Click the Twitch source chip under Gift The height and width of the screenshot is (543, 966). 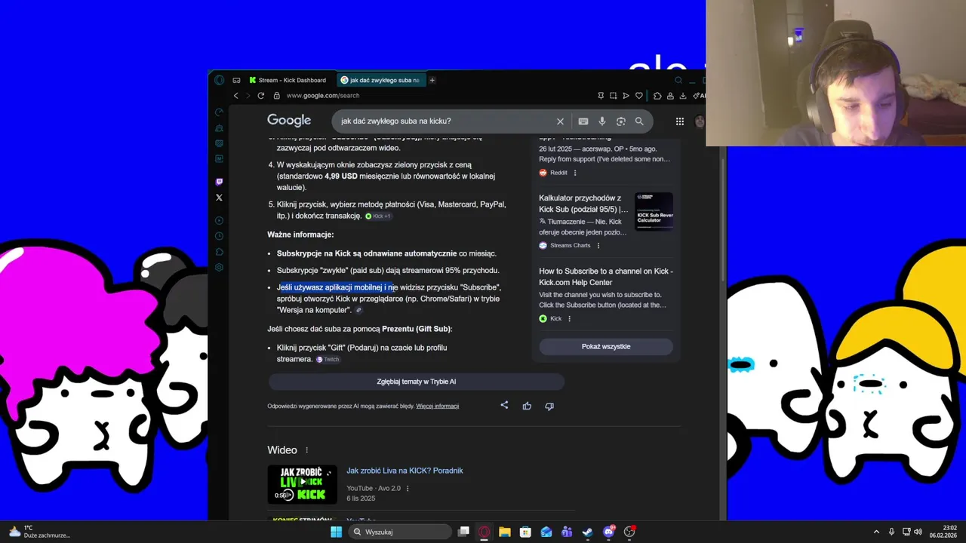[328, 360]
